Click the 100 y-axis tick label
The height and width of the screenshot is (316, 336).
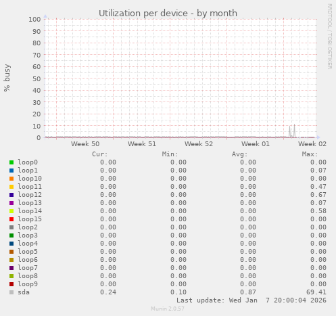(x=34, y=19)
